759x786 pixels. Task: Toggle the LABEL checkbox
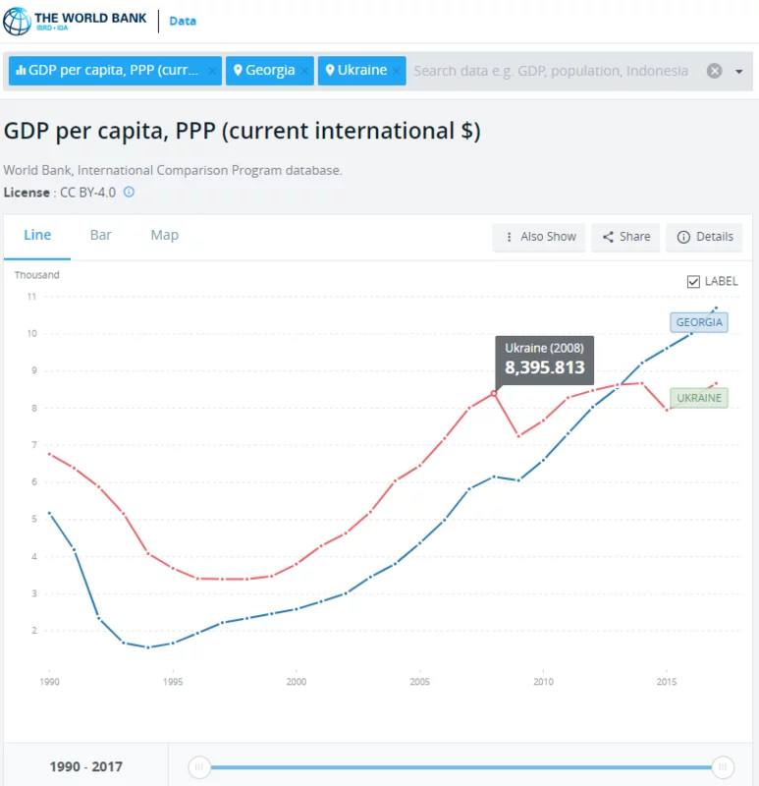[x=694, y=282]
